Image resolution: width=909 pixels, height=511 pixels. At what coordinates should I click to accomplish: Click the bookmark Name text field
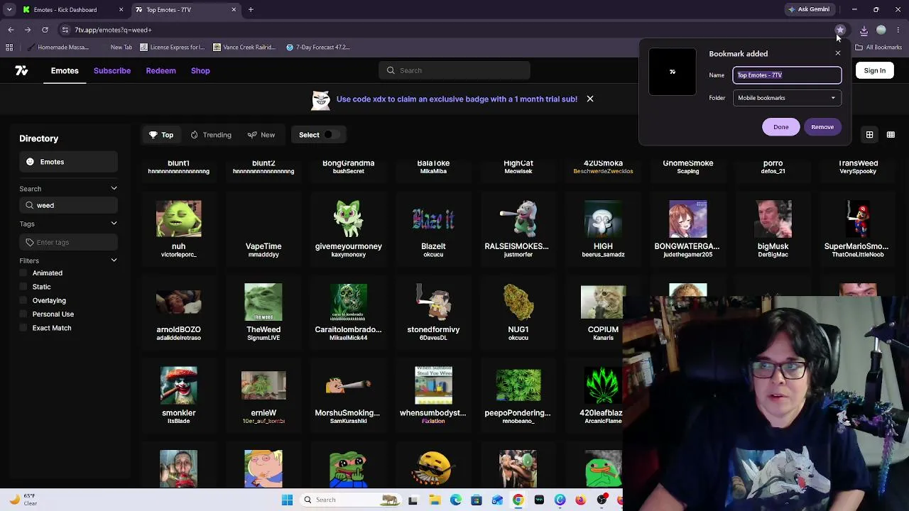[x=787, y=75]
